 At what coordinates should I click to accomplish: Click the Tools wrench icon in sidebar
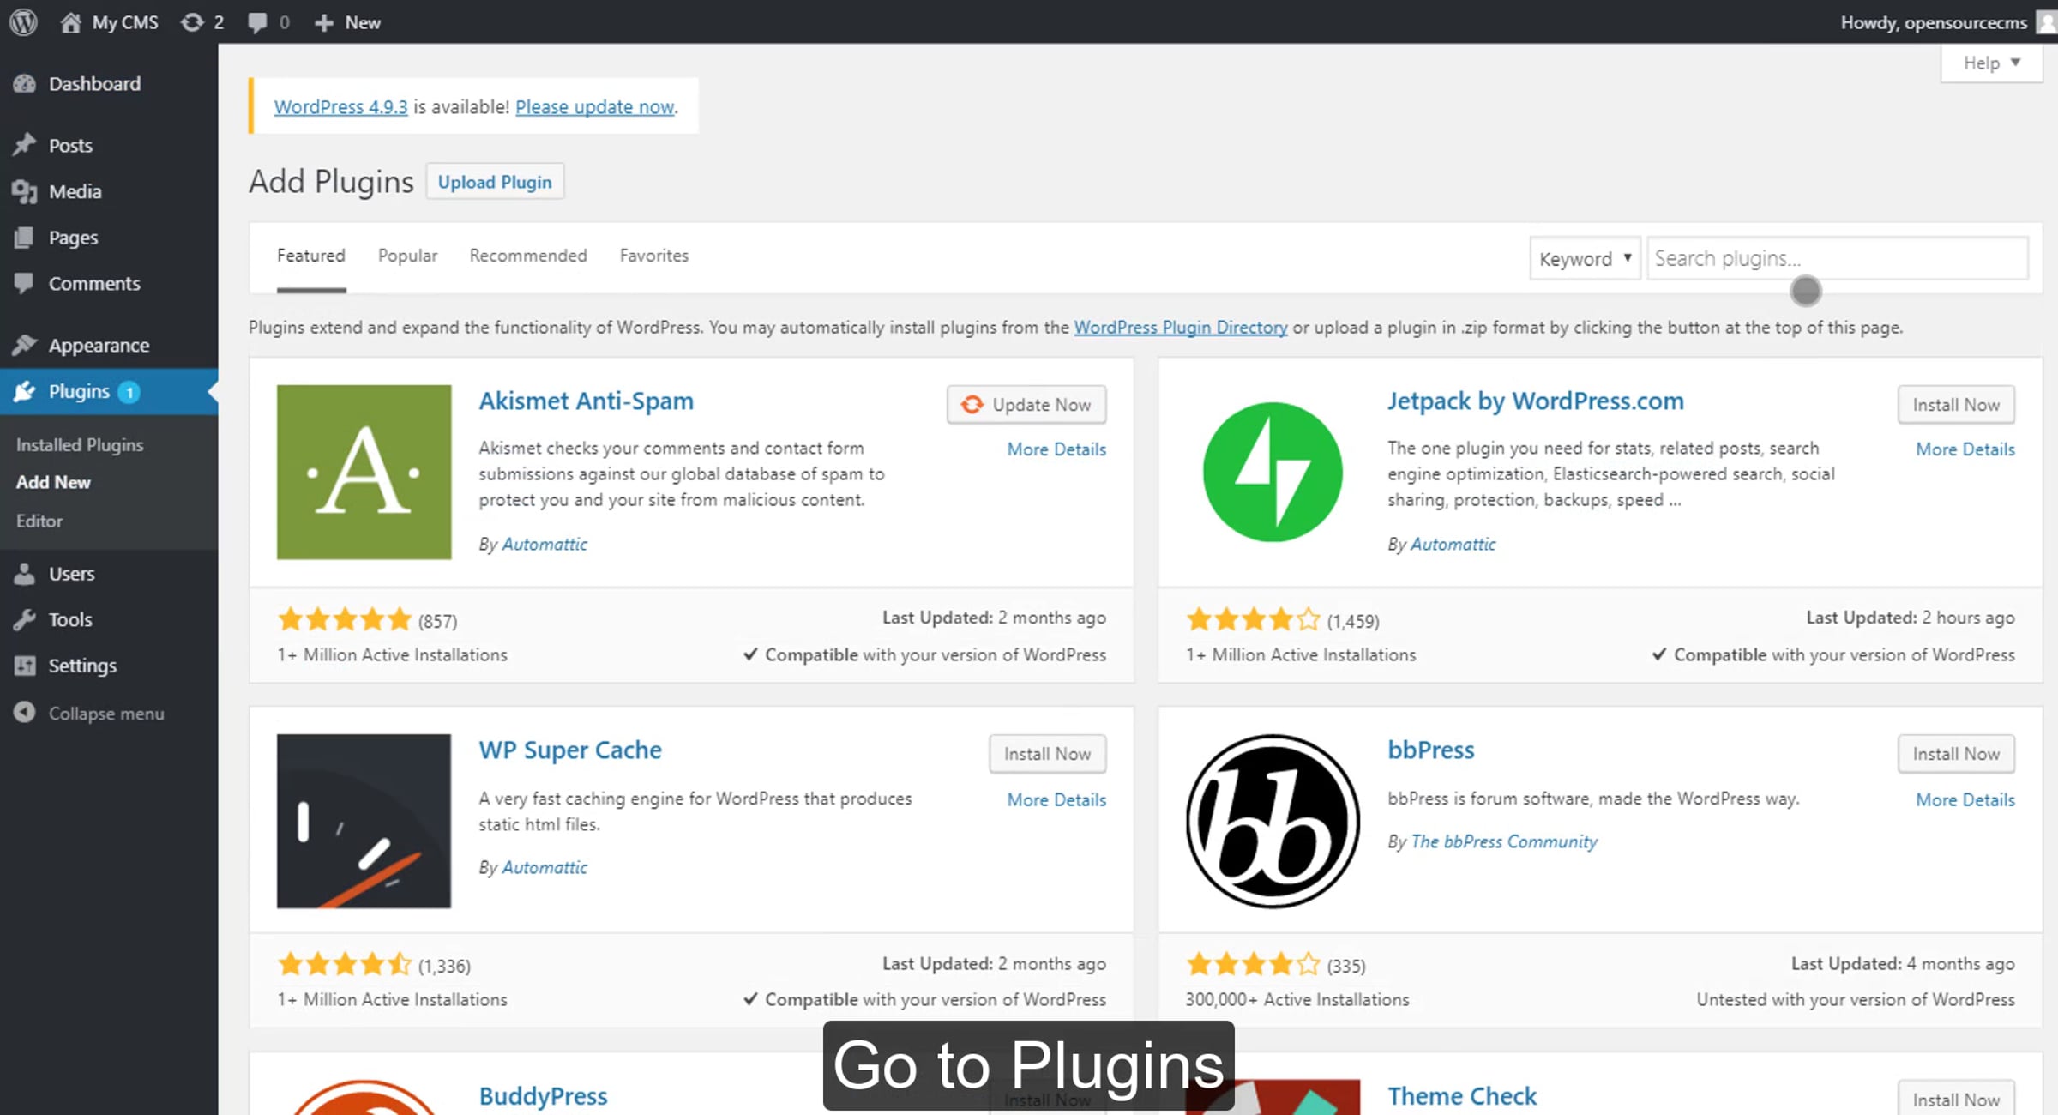(x=25, y=619)
